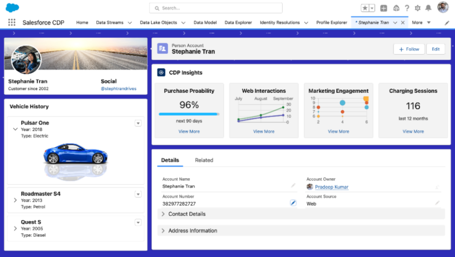Open the Profile Explorer nav tab
The width and height of the screenshot is (455, 257).
click(x=332, y=23)
